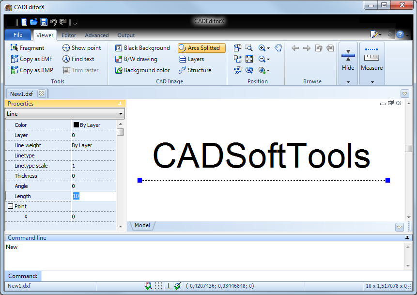Switch to the Output ribbon tab
417x295 pixels.
tap(126, 35)
